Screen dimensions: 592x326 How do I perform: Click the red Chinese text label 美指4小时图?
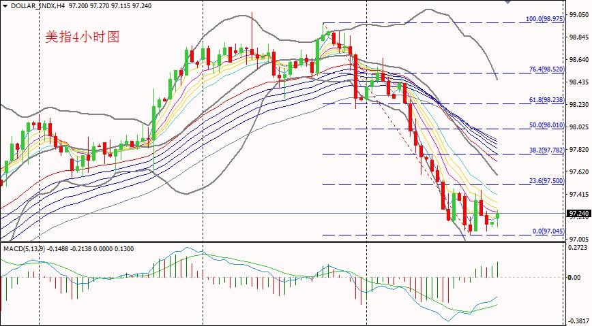tap(83, 37)
